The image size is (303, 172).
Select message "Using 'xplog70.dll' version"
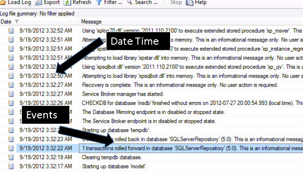[192, 30]
